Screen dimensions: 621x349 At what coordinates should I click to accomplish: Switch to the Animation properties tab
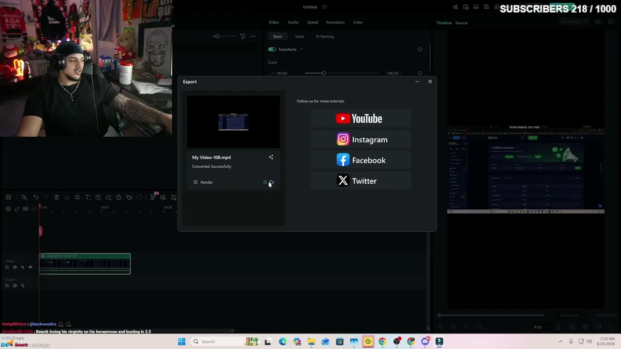[335, 22]
